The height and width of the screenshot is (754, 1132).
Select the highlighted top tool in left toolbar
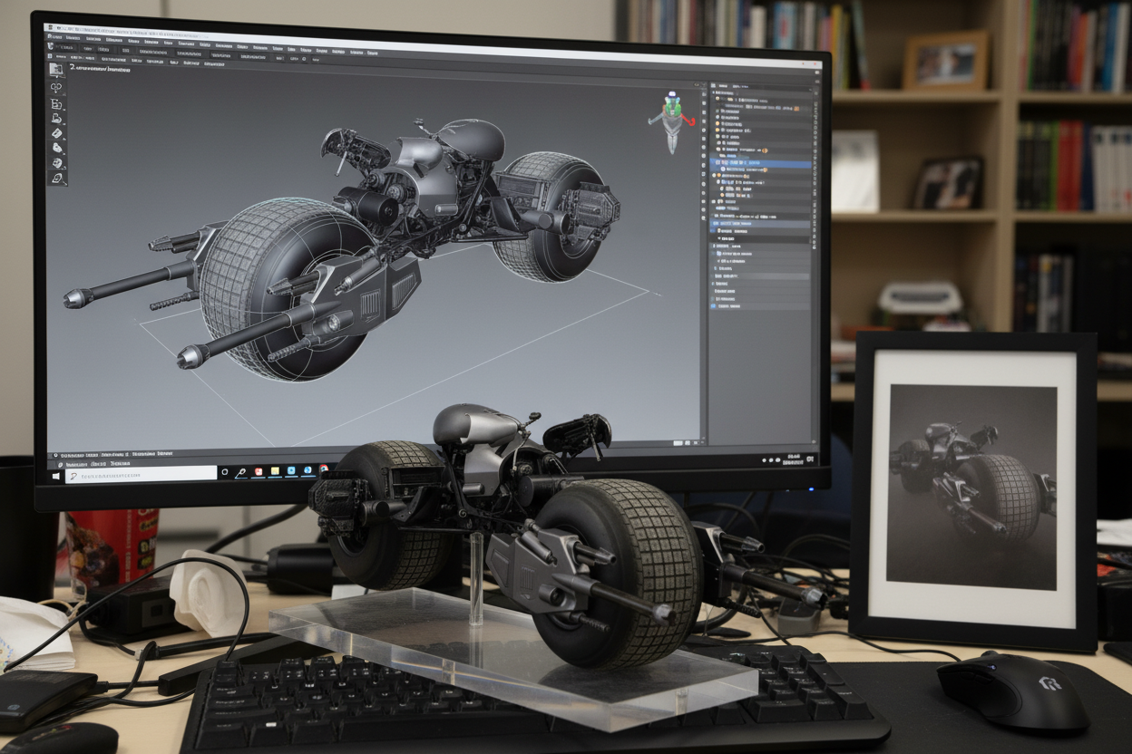point(56,70)
